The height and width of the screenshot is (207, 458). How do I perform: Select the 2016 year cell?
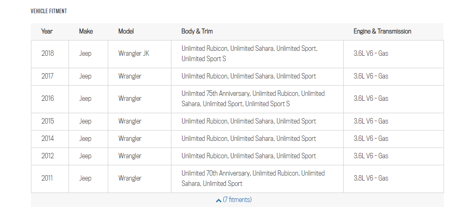coord(47,99)
